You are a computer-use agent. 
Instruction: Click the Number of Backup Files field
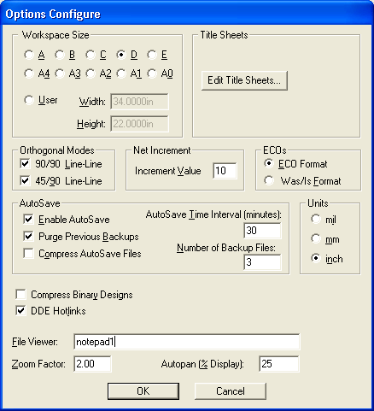click(262, 262)
